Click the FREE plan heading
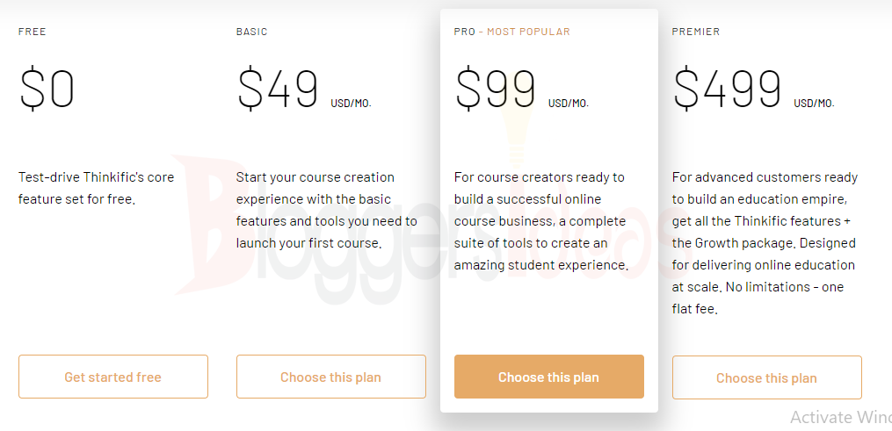 point(33,32)
